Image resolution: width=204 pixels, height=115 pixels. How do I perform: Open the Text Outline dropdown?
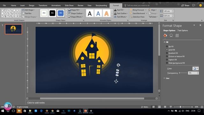pyautogui.click(x=121, y=13)
